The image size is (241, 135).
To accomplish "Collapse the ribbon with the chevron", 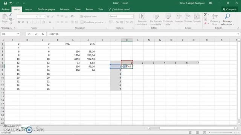I will click(x=238, y=28).
